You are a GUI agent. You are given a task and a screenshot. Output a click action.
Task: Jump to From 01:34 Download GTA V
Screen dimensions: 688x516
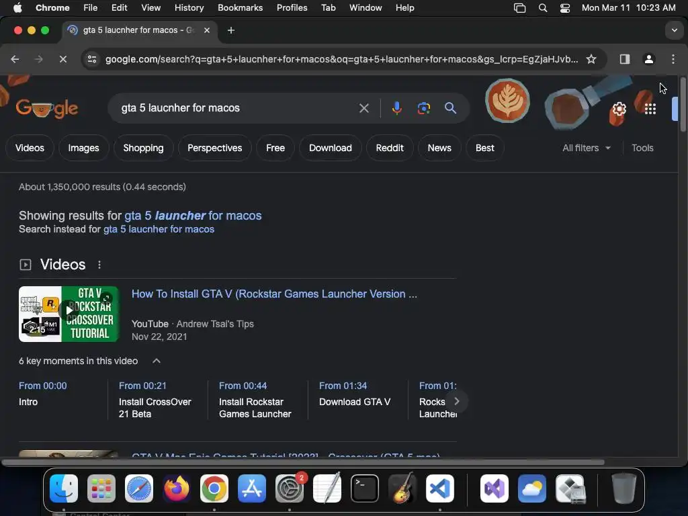point(355,394)
